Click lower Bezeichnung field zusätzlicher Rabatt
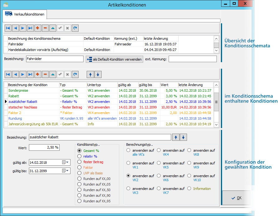This screenshot has height=216, width=278. click(100, 137)
